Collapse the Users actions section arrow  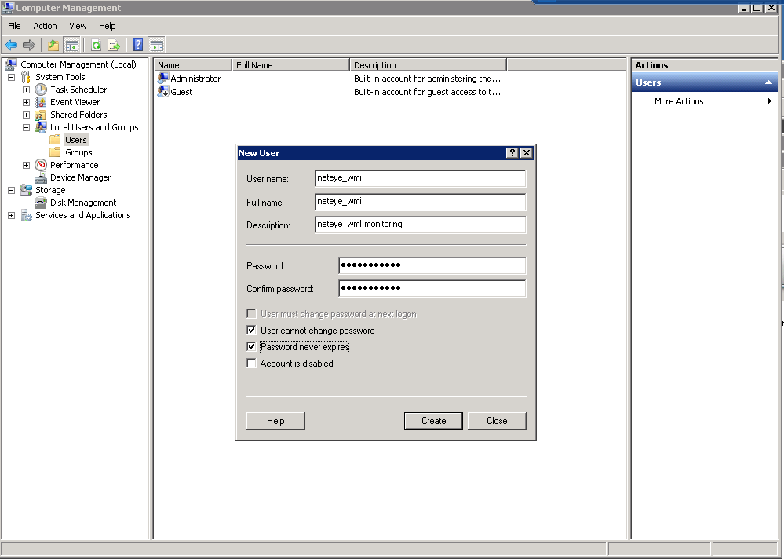pos(768,82)
